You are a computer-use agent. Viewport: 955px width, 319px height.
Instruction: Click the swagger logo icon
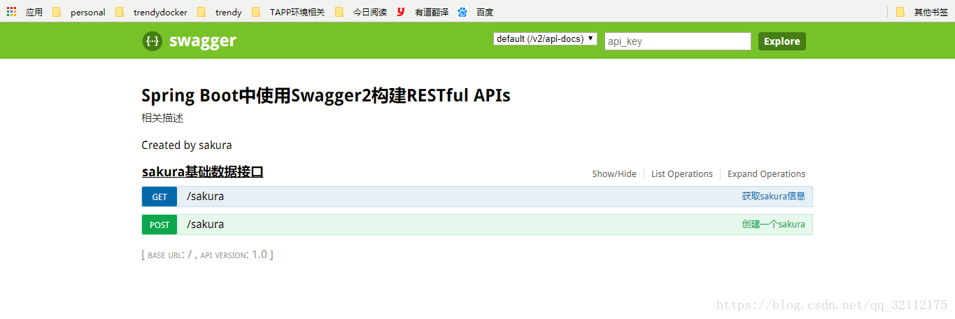tap(152, 41)
